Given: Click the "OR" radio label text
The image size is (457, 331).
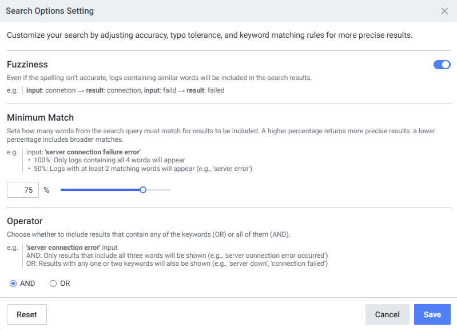Looking at the screenshot, I should 65,284.
